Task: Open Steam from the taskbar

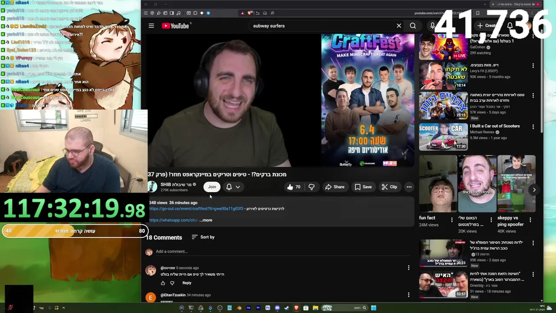Action: coord(287,308)
